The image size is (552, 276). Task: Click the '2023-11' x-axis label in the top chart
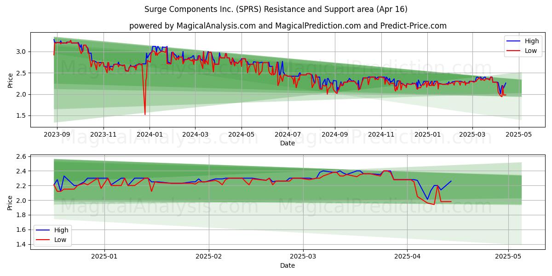coord(103,136)
